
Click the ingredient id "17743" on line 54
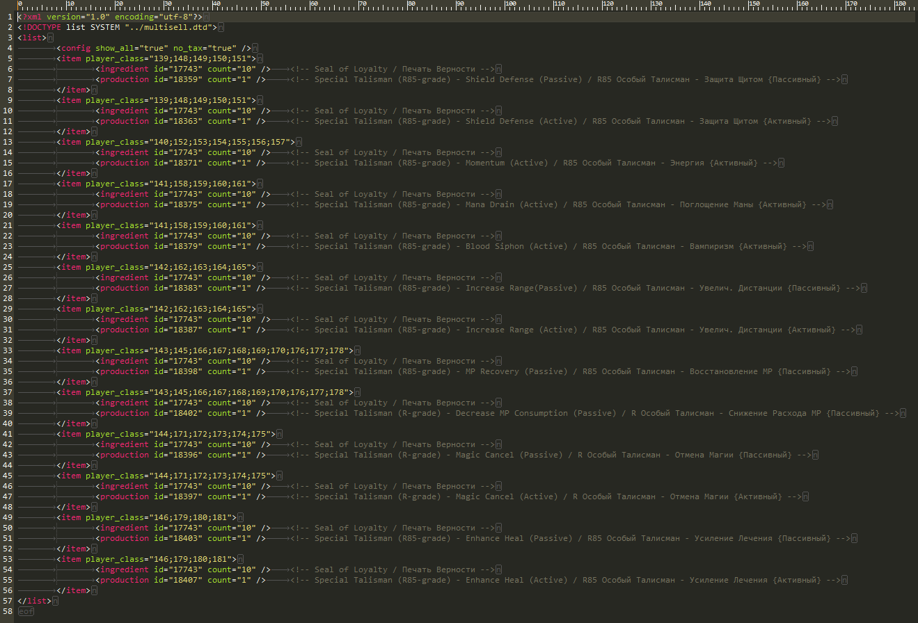(185, 569)
